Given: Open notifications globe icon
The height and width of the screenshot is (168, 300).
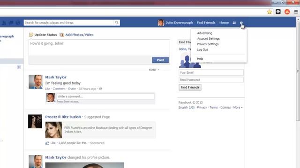Looking at the screenshot, I should [x=18, y=23].
